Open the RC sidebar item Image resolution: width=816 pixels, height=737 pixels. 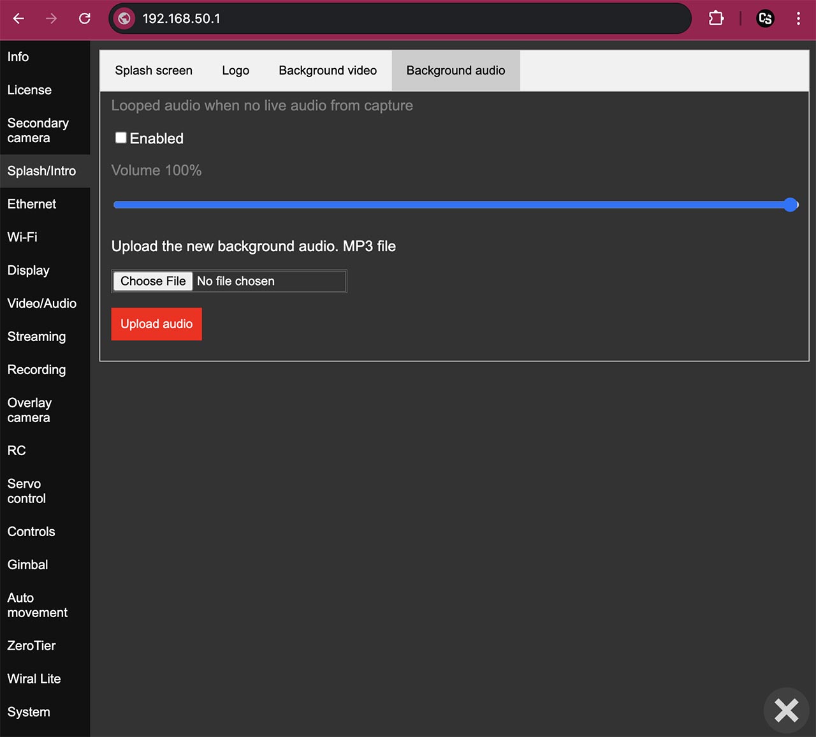pyautogui.click(x=45, y=451)
